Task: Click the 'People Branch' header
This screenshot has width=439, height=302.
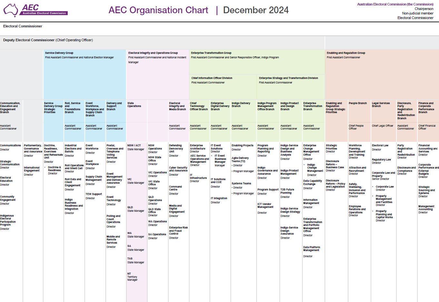Action: point(357,103)
